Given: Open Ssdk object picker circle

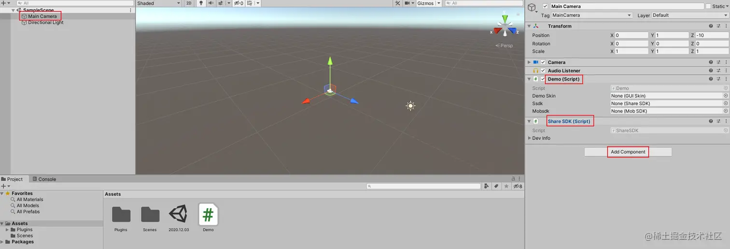Looking at the screenshot, I should 725,104.
